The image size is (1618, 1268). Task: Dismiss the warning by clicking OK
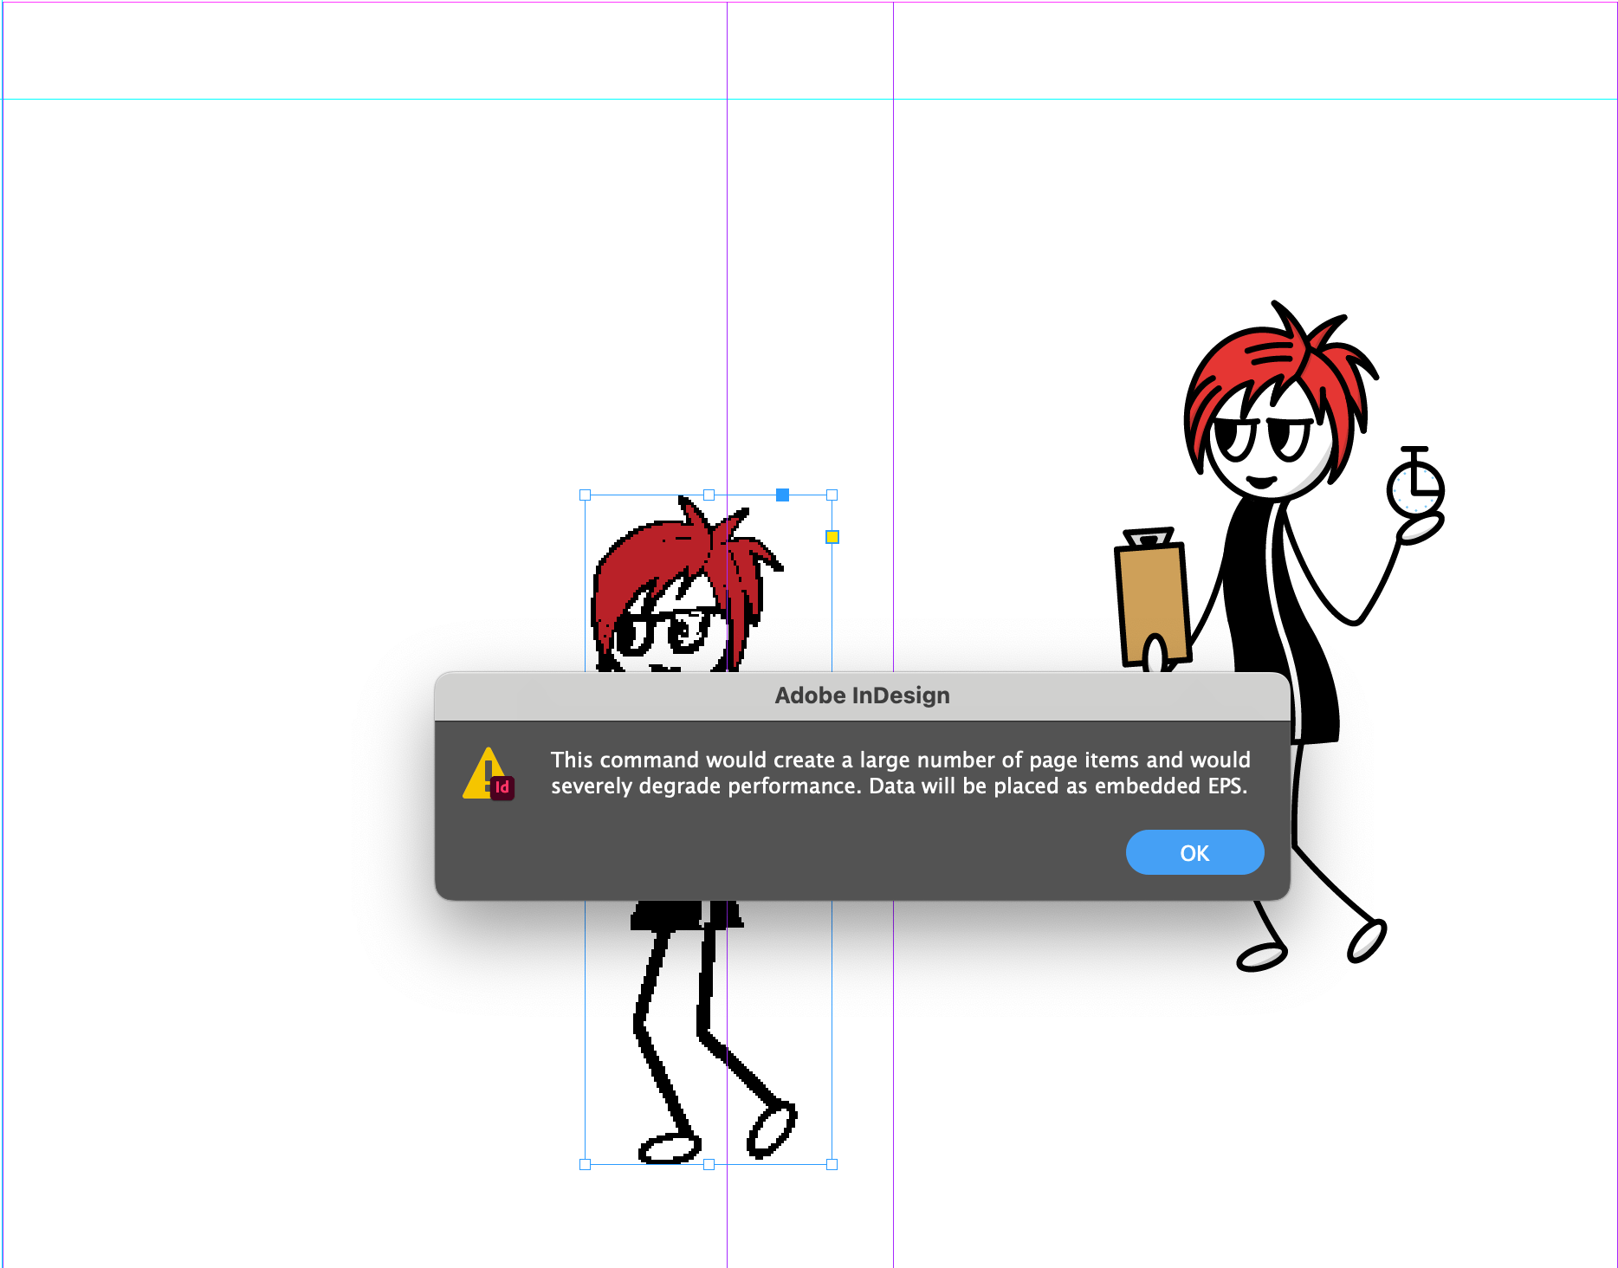(x=1194, y=852)
